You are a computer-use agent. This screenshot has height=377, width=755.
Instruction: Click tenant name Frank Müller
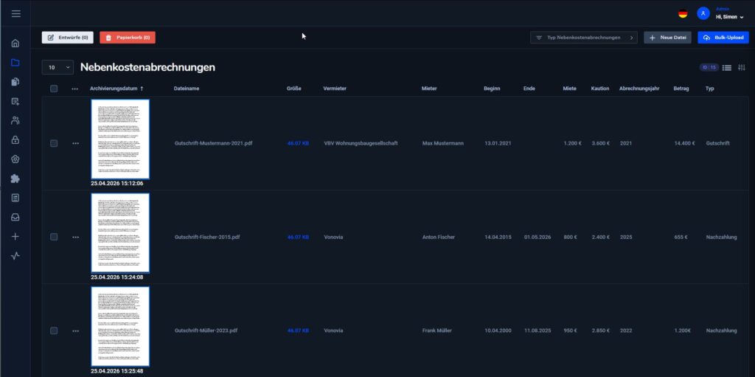(437, 331)
